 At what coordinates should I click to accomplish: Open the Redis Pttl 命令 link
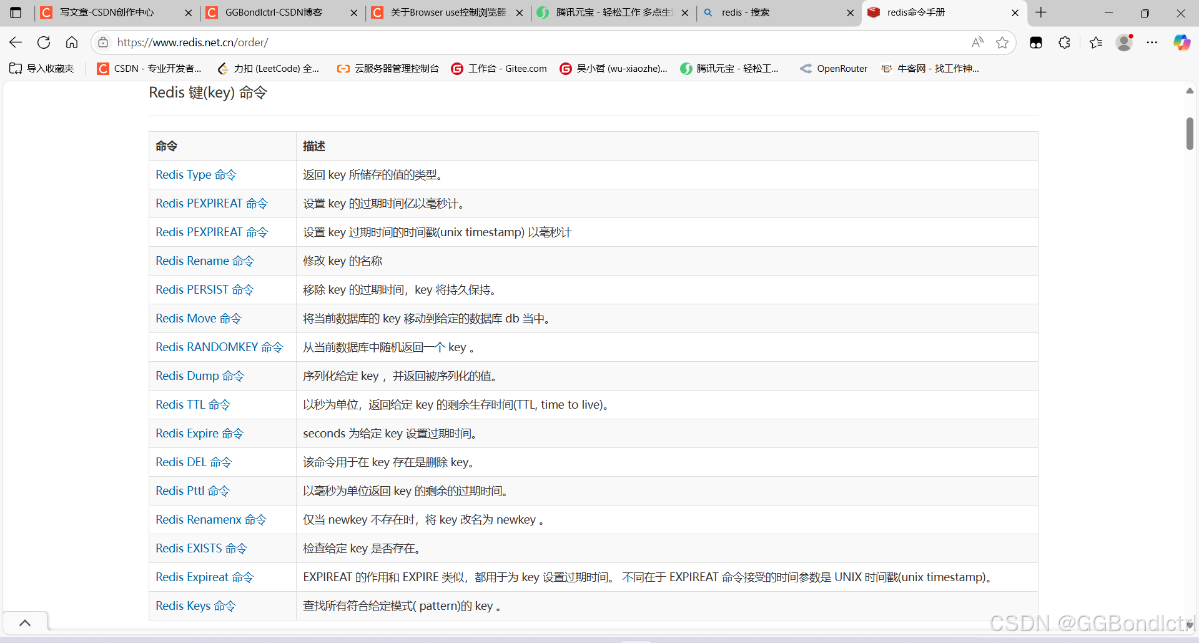(193, 491)
